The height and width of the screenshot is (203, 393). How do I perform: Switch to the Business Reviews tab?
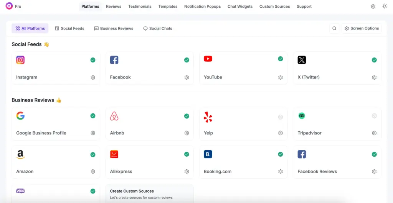coord(114,28)
